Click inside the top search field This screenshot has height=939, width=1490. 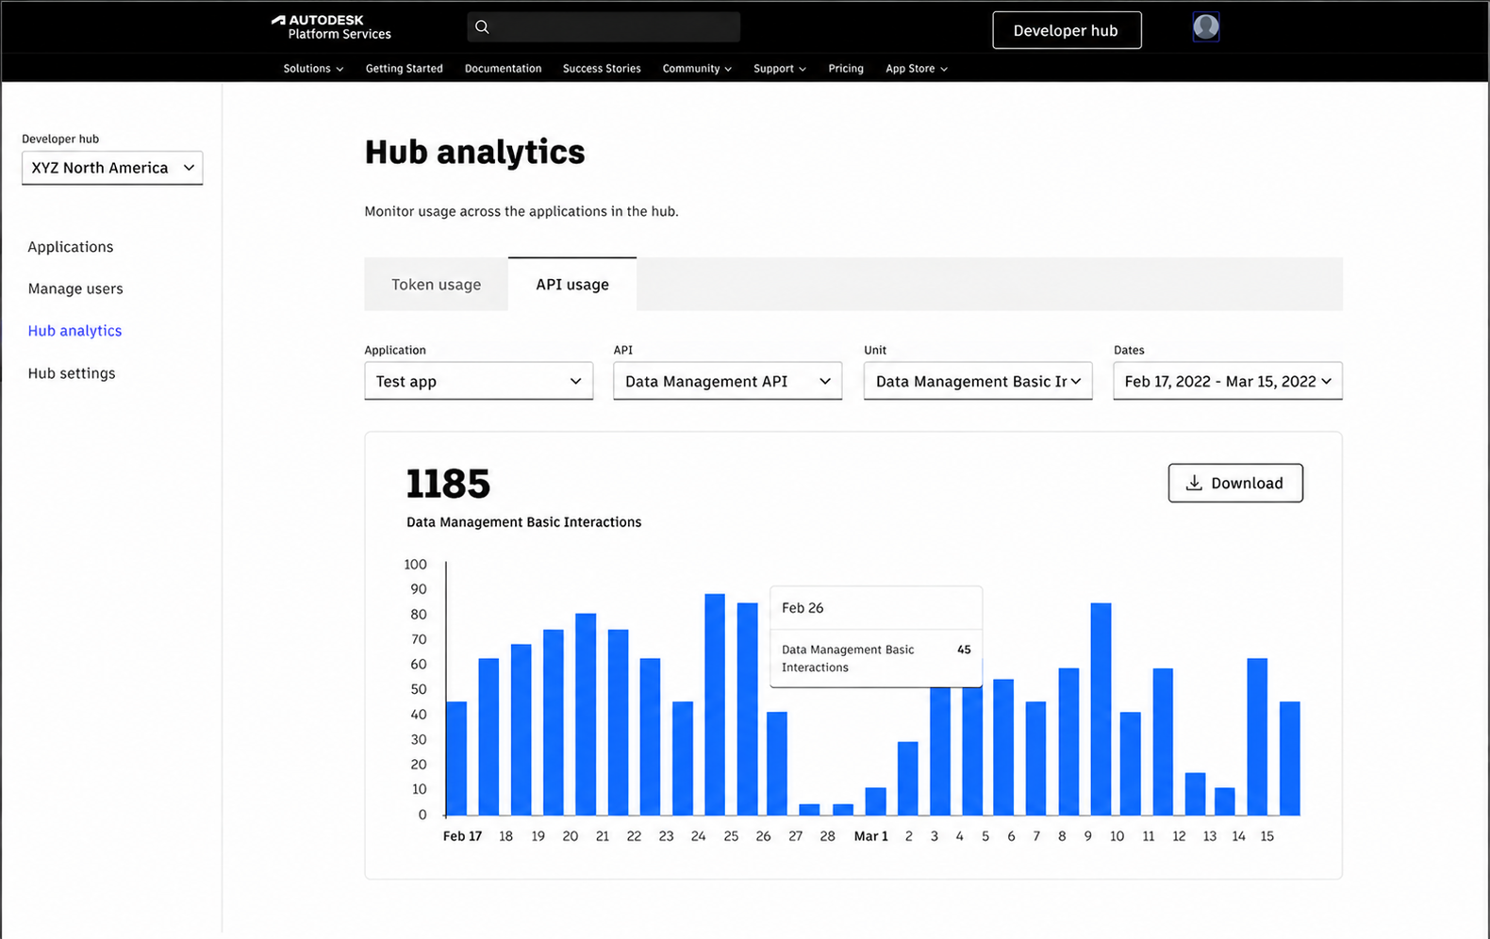point(604,26)
